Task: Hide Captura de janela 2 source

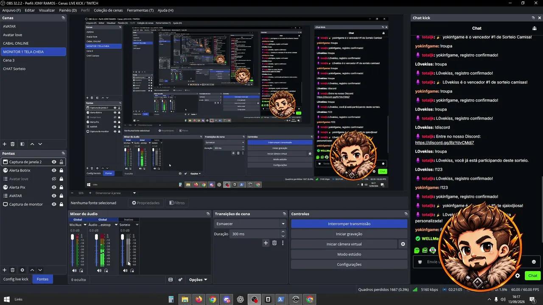Action: point(54,162)
